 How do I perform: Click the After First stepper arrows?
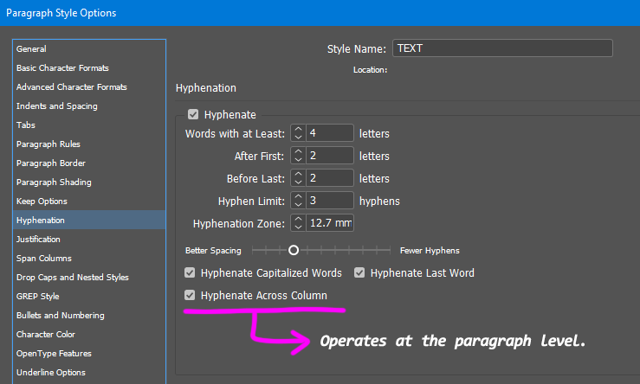click(x=299, y=156)
